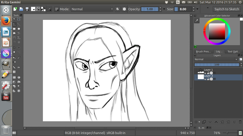Screen dimensions: 243x136
Task: Select the ellipse shape tool
Action: point(19,29)
